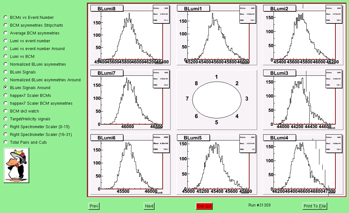
Task: Click the Print To File button
Action: (315, 206)
